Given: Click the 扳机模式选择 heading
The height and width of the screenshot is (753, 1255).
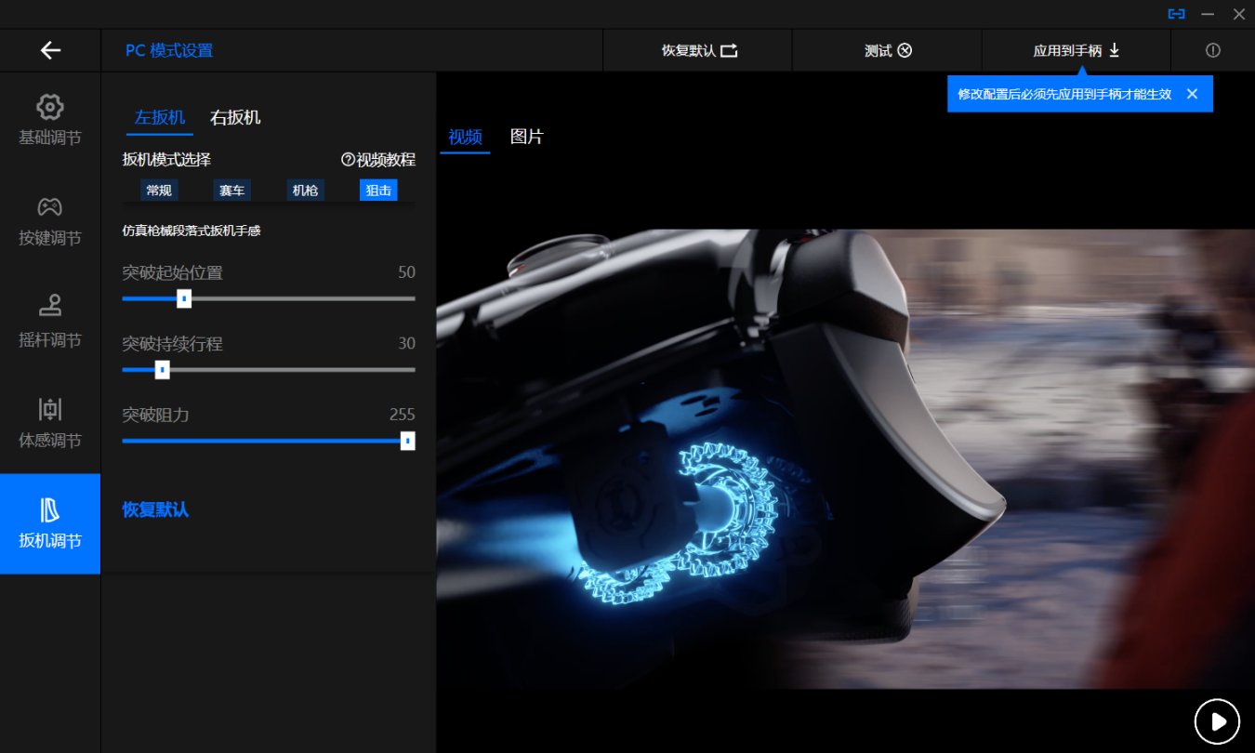Looking at the screenshot, I should click(x=166, y=160).
